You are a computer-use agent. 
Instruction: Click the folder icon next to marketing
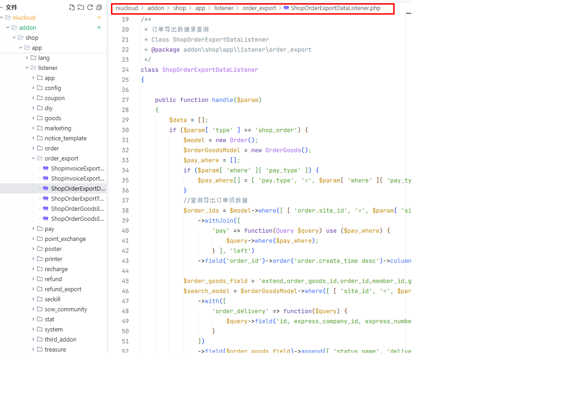point(40,128)
